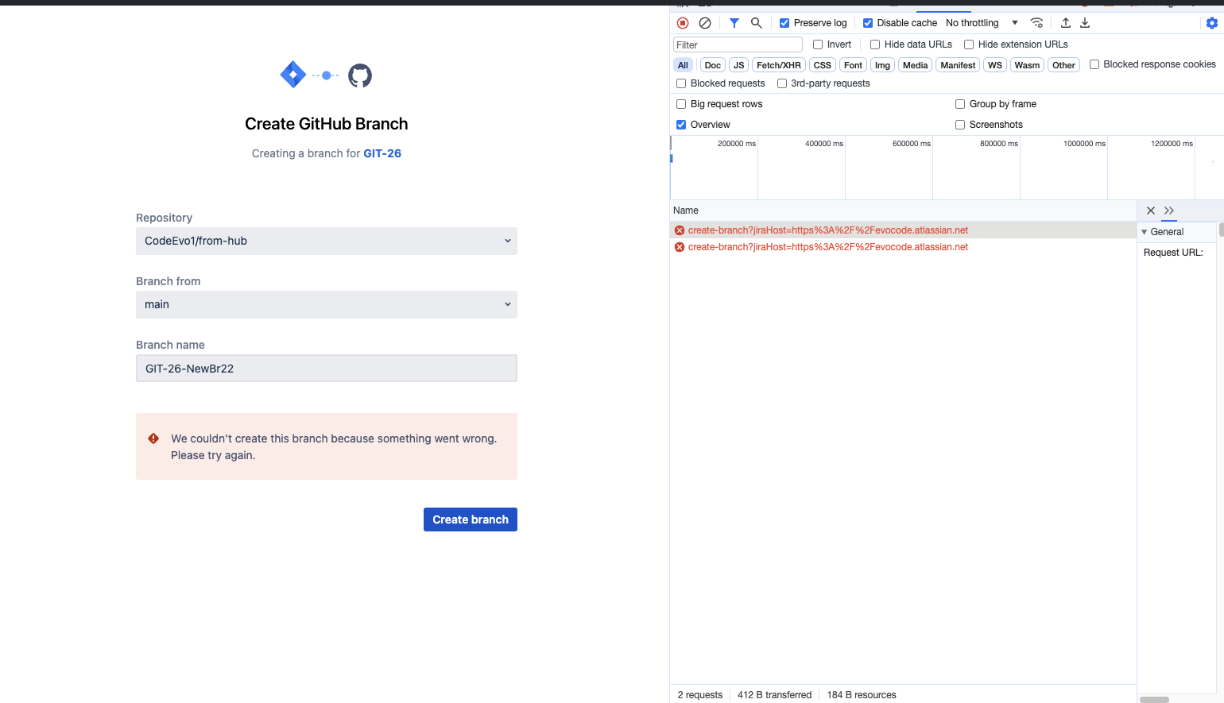Import a HAR file with upload icon
Screen dimensions: 1224x703
coord(1065,22)
